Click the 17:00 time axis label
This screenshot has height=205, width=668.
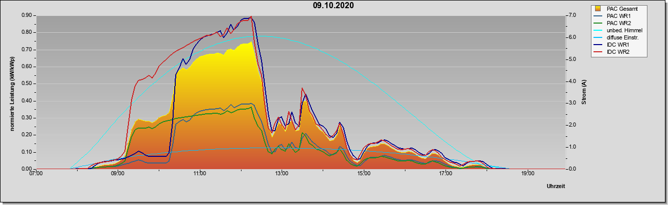446,174
